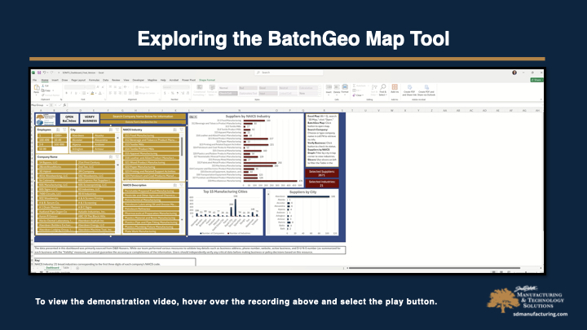Switch to the Shape Format ribbon tab
Screen dimensions: 587x330
[207, 80]
